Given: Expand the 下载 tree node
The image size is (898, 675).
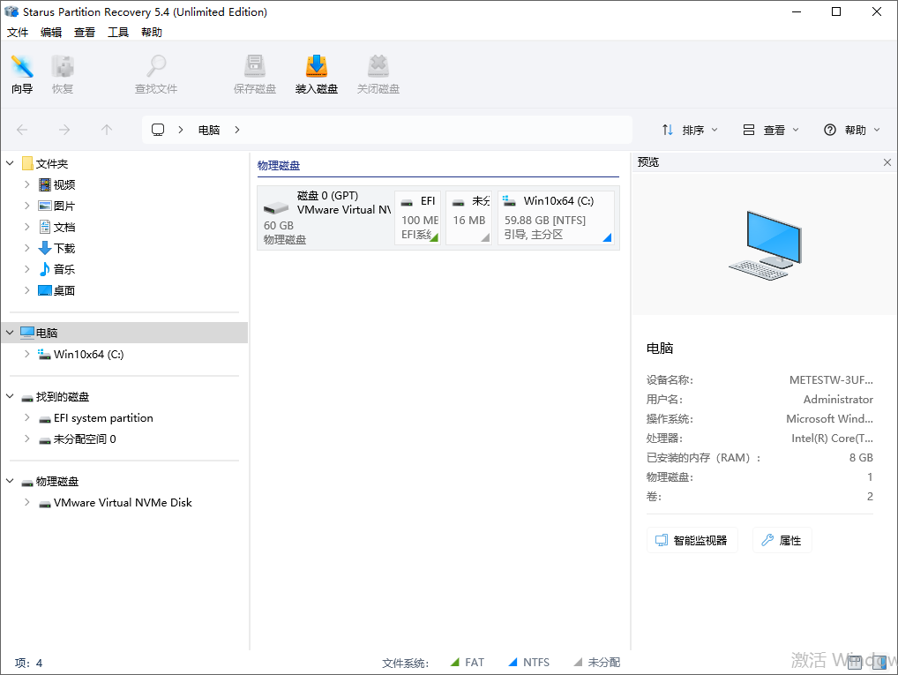Looking at the screenshot, I should coord(27,248).
